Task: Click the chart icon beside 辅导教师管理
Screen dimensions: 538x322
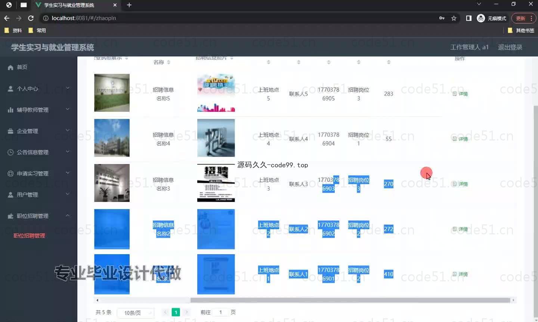Action: 10,110
